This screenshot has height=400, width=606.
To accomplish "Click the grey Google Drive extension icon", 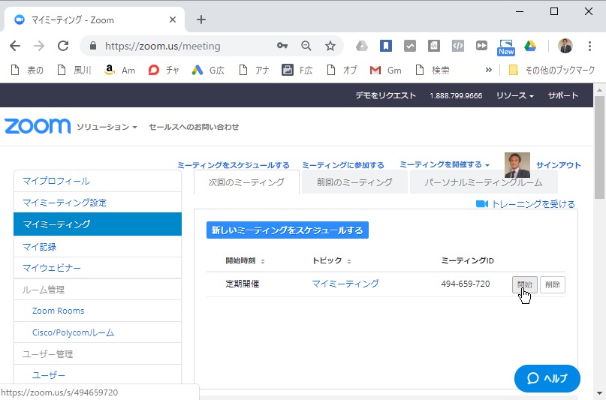I will point(362,46).
